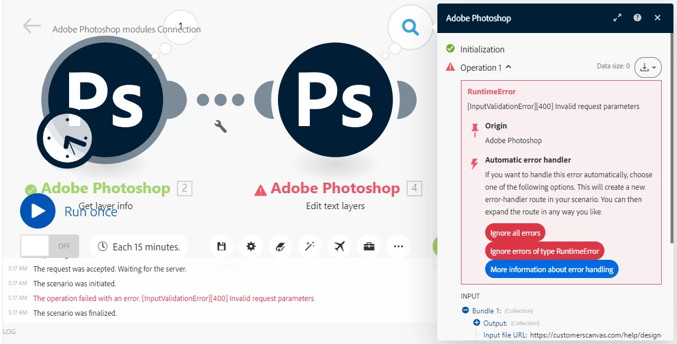Click the clock schedule icon on first module
Viewport: 677px width, 344px height.
[x=67, y=138]
